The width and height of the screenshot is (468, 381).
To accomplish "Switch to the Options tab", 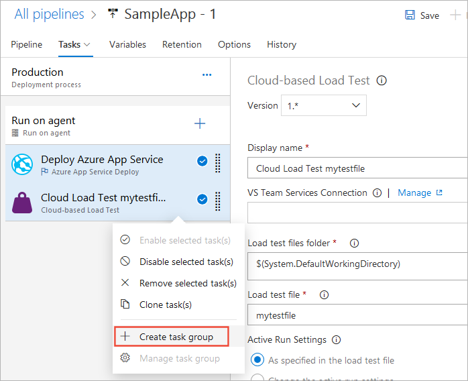I will click(234, 44).
